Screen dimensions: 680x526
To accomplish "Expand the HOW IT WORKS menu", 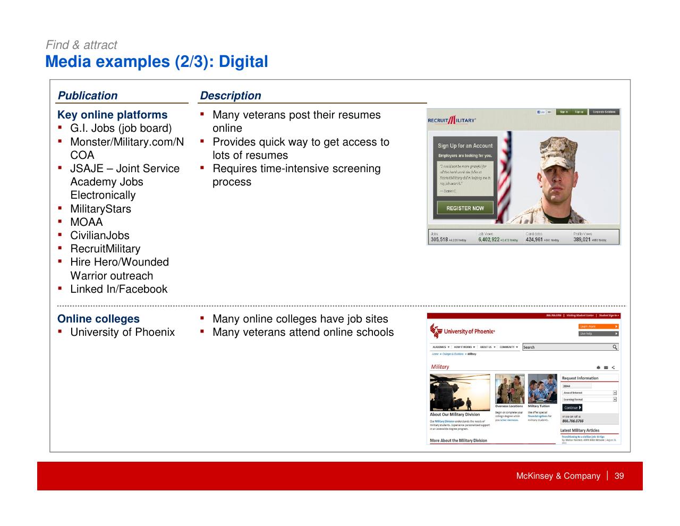I will click(464, 347).
